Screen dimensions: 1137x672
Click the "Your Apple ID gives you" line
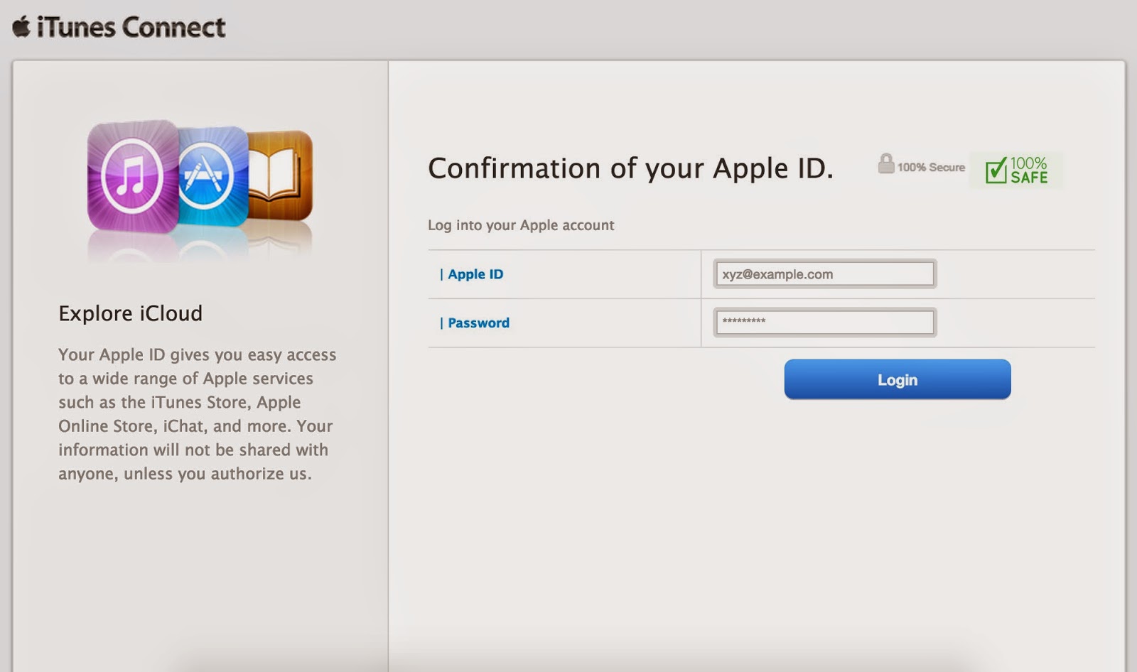click(197, 354)
